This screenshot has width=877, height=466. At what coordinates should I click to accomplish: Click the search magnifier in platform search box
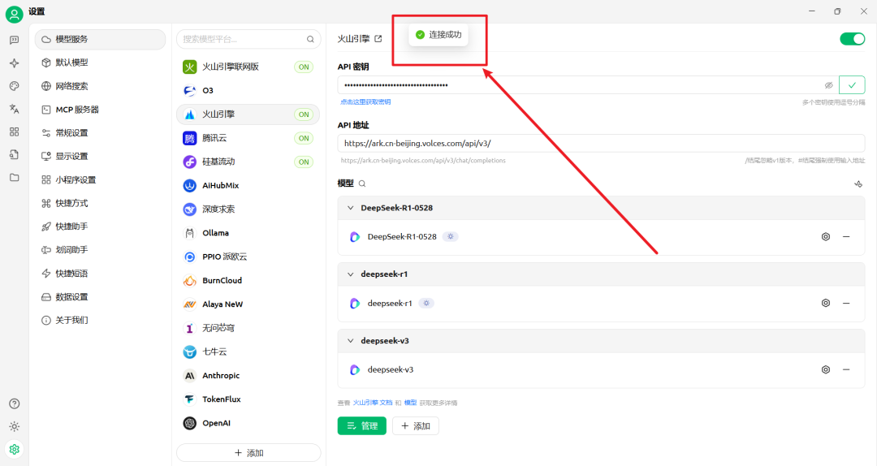click(310, 39)
